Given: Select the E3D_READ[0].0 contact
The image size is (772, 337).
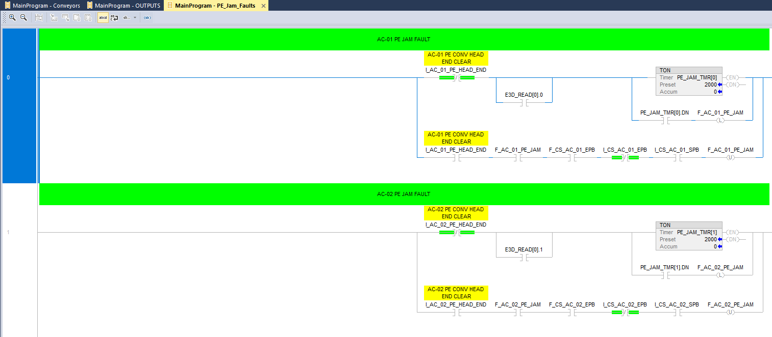Looking at the screenshot, I should pos(524,102).
